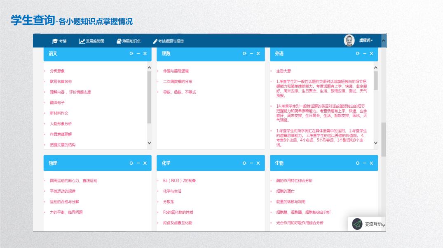Select 酶的作用特性综合分析 item
The height and width of the screenshot is (248, 443).
[294, 181]
